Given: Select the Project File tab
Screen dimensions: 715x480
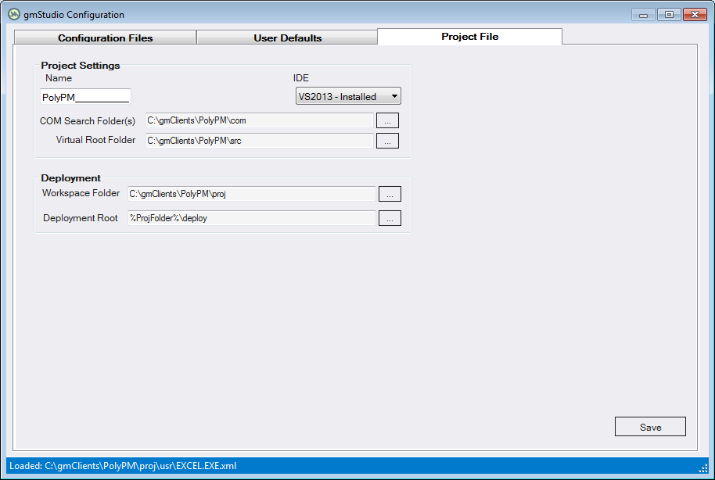Looking at the screenshot, I should tap(469, 37).
